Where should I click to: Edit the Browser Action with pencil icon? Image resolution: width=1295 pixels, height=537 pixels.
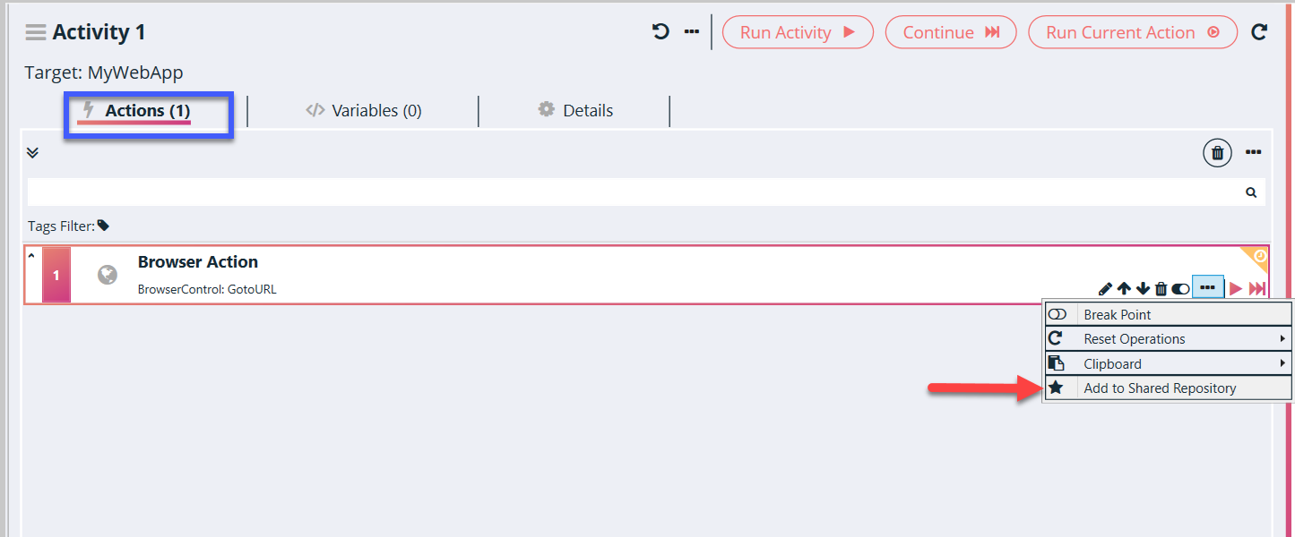pyautogui.click(x=1105, y=288)
